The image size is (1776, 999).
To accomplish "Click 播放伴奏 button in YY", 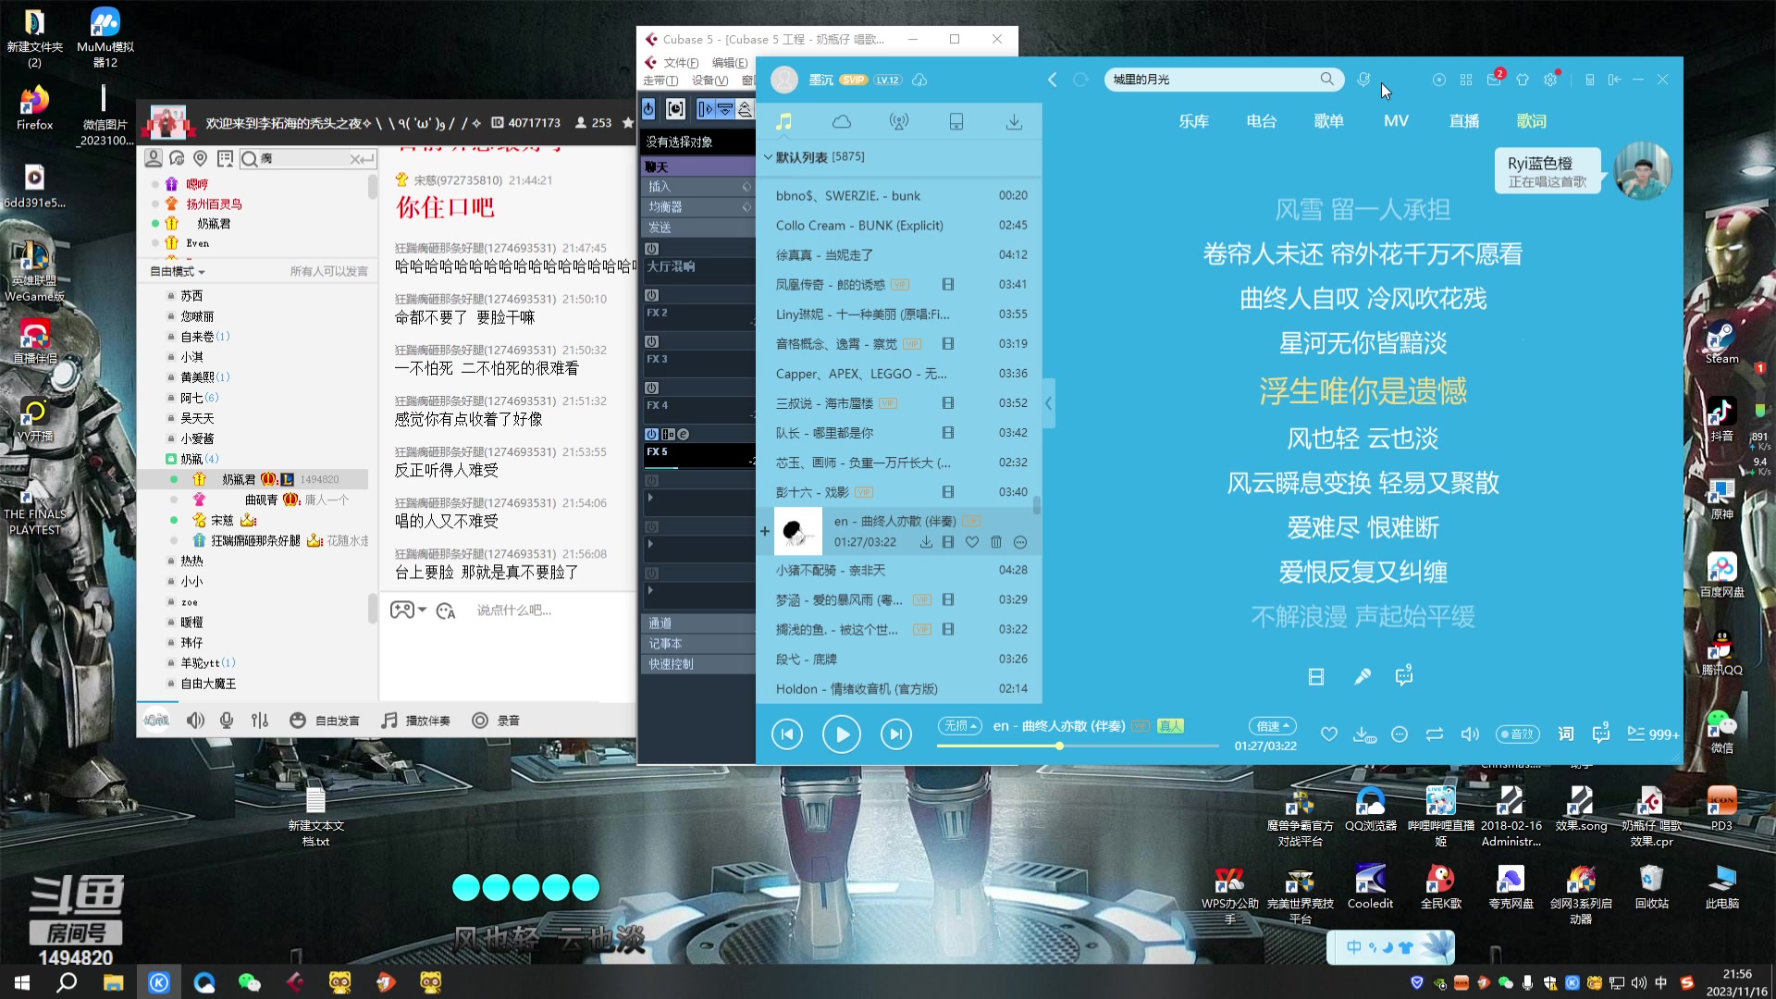I will click(416, 721).
